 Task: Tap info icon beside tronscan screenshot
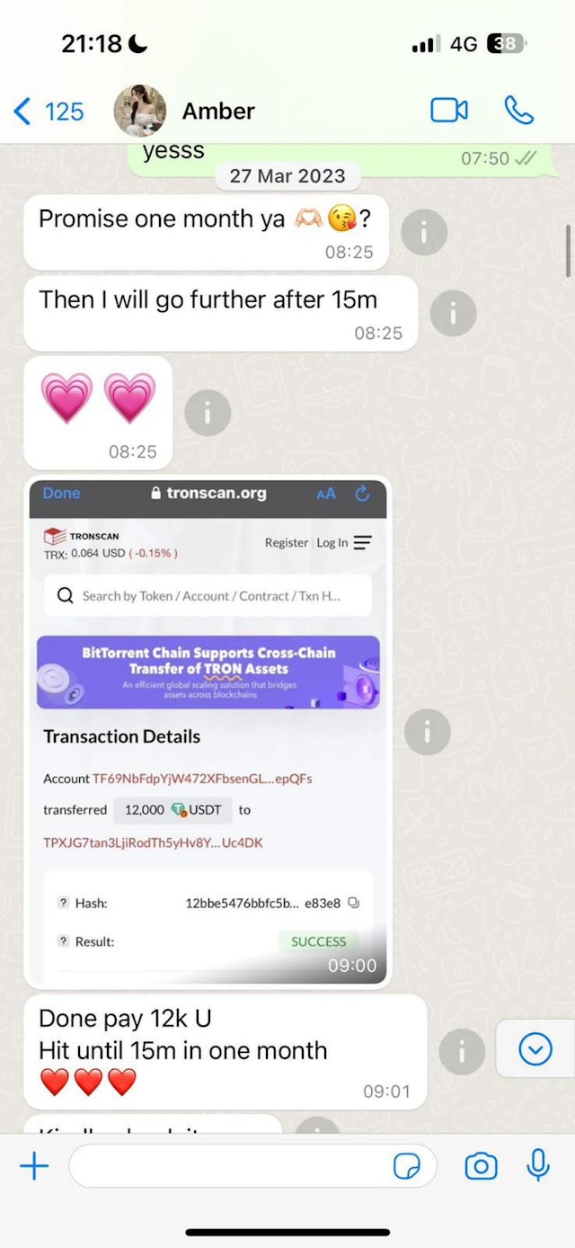(427, 732)
